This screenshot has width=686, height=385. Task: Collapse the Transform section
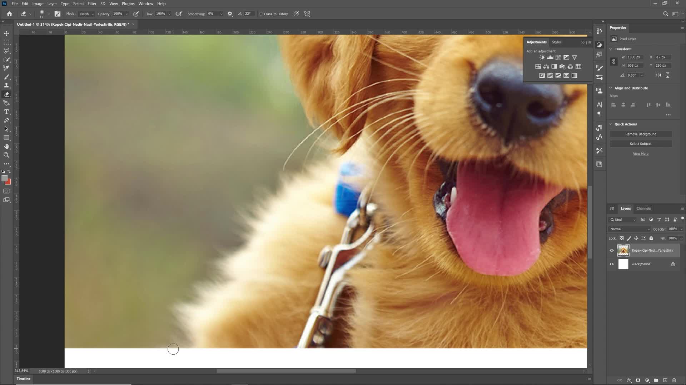click(x=611, y=49)
